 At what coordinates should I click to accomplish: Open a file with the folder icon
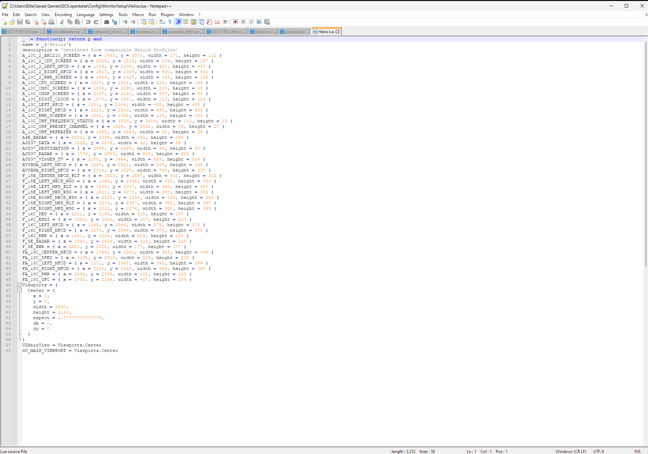(12, 22)
